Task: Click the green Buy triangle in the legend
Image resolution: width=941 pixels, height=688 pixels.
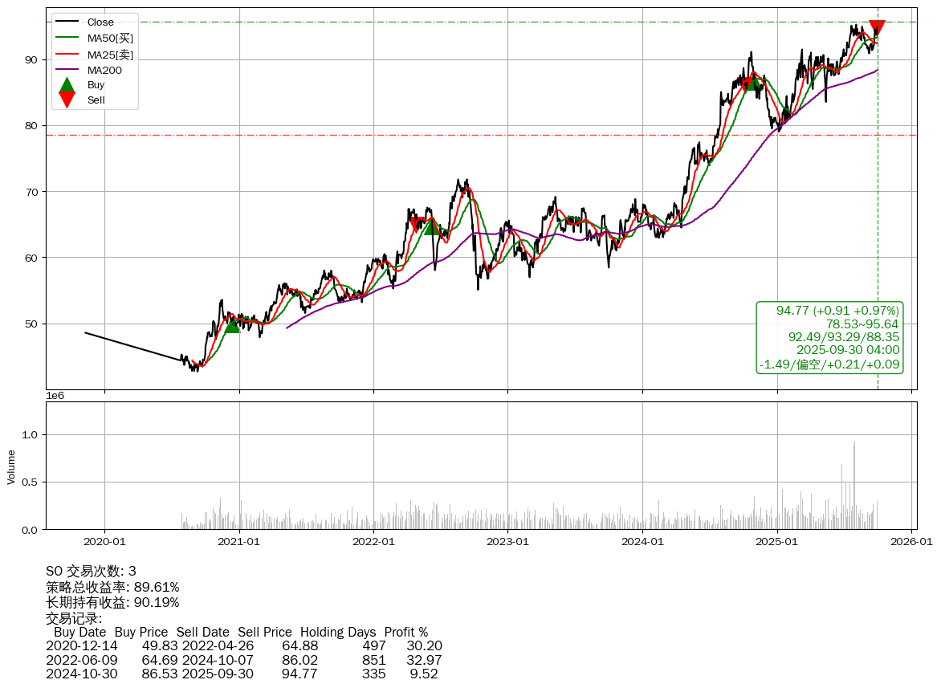Action: [x=67, y=84]
